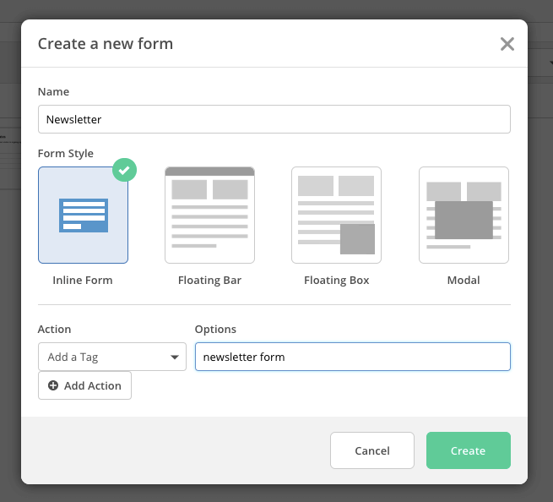Click the plus icon on Add Action
Screen dimensions: 553x502
pos(53,385)
